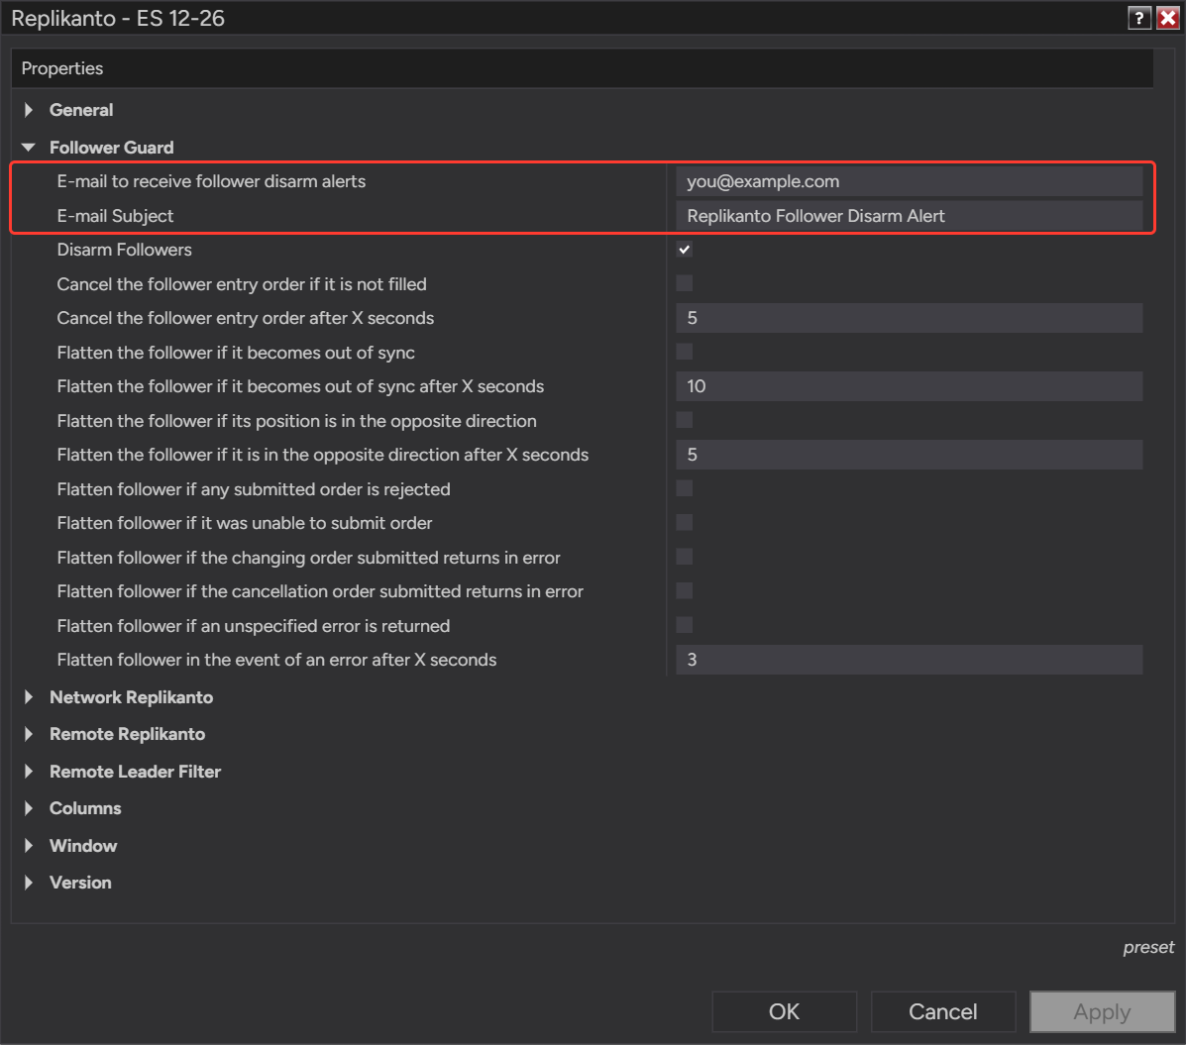Edit the E-mail Subject field
Image resolution: width=1186 pixels, height=1045 pixels.
click(910, 216)
